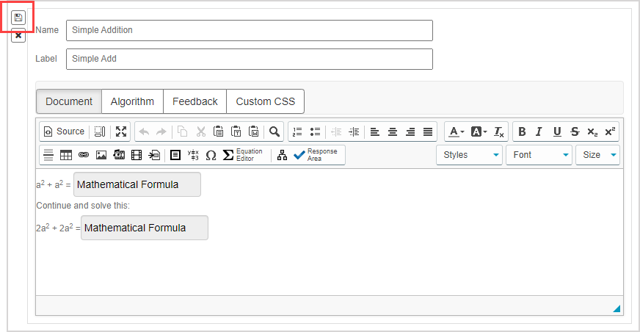The height and width of the screenshot is (332, 640).
Task: Toggle italic formatting
Action: 539,131
